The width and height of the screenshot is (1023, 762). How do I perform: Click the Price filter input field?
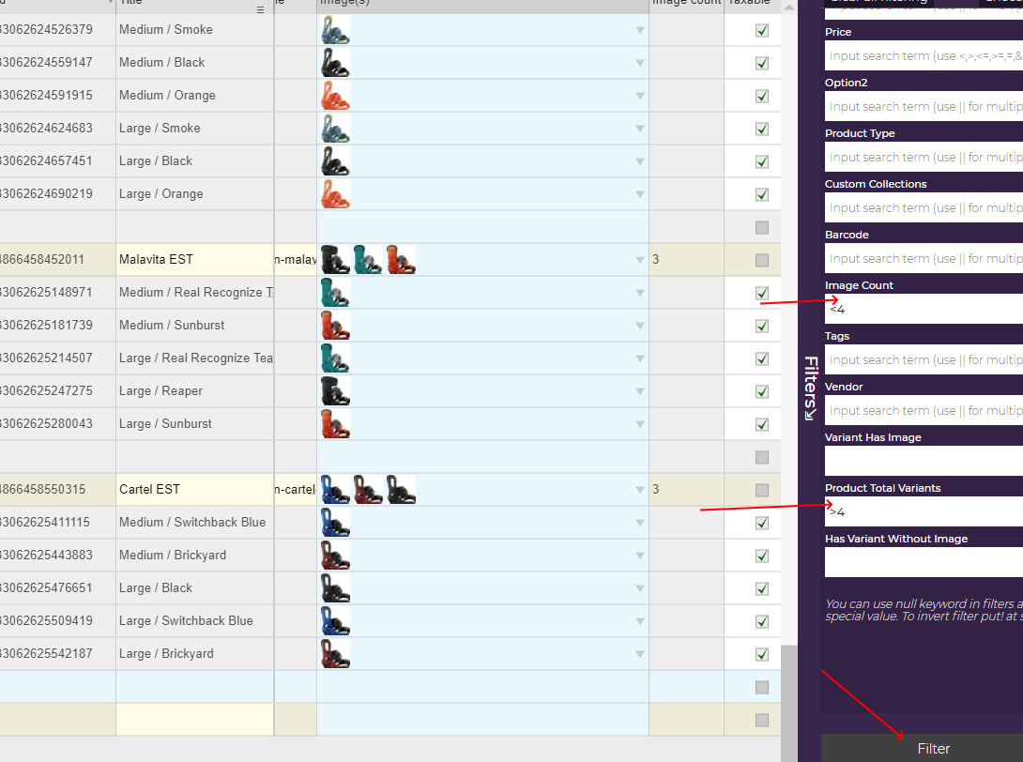924,55
